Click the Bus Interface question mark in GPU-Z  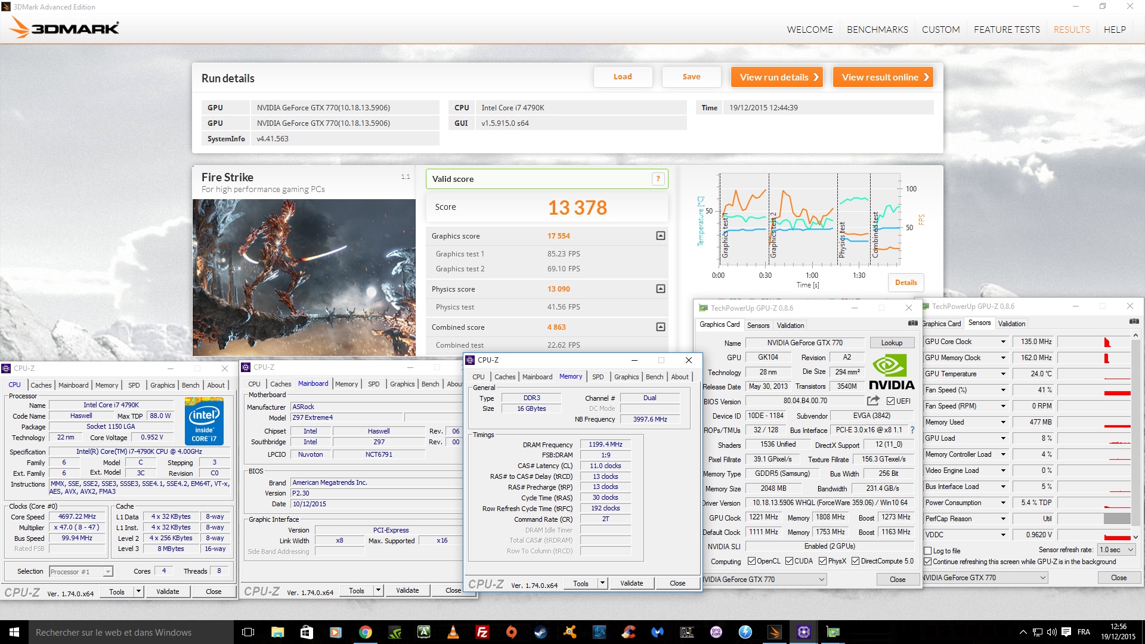[x=912, y=429]
